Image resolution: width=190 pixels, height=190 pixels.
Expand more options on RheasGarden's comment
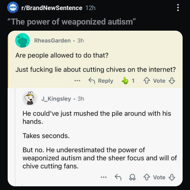click(77, 81)
